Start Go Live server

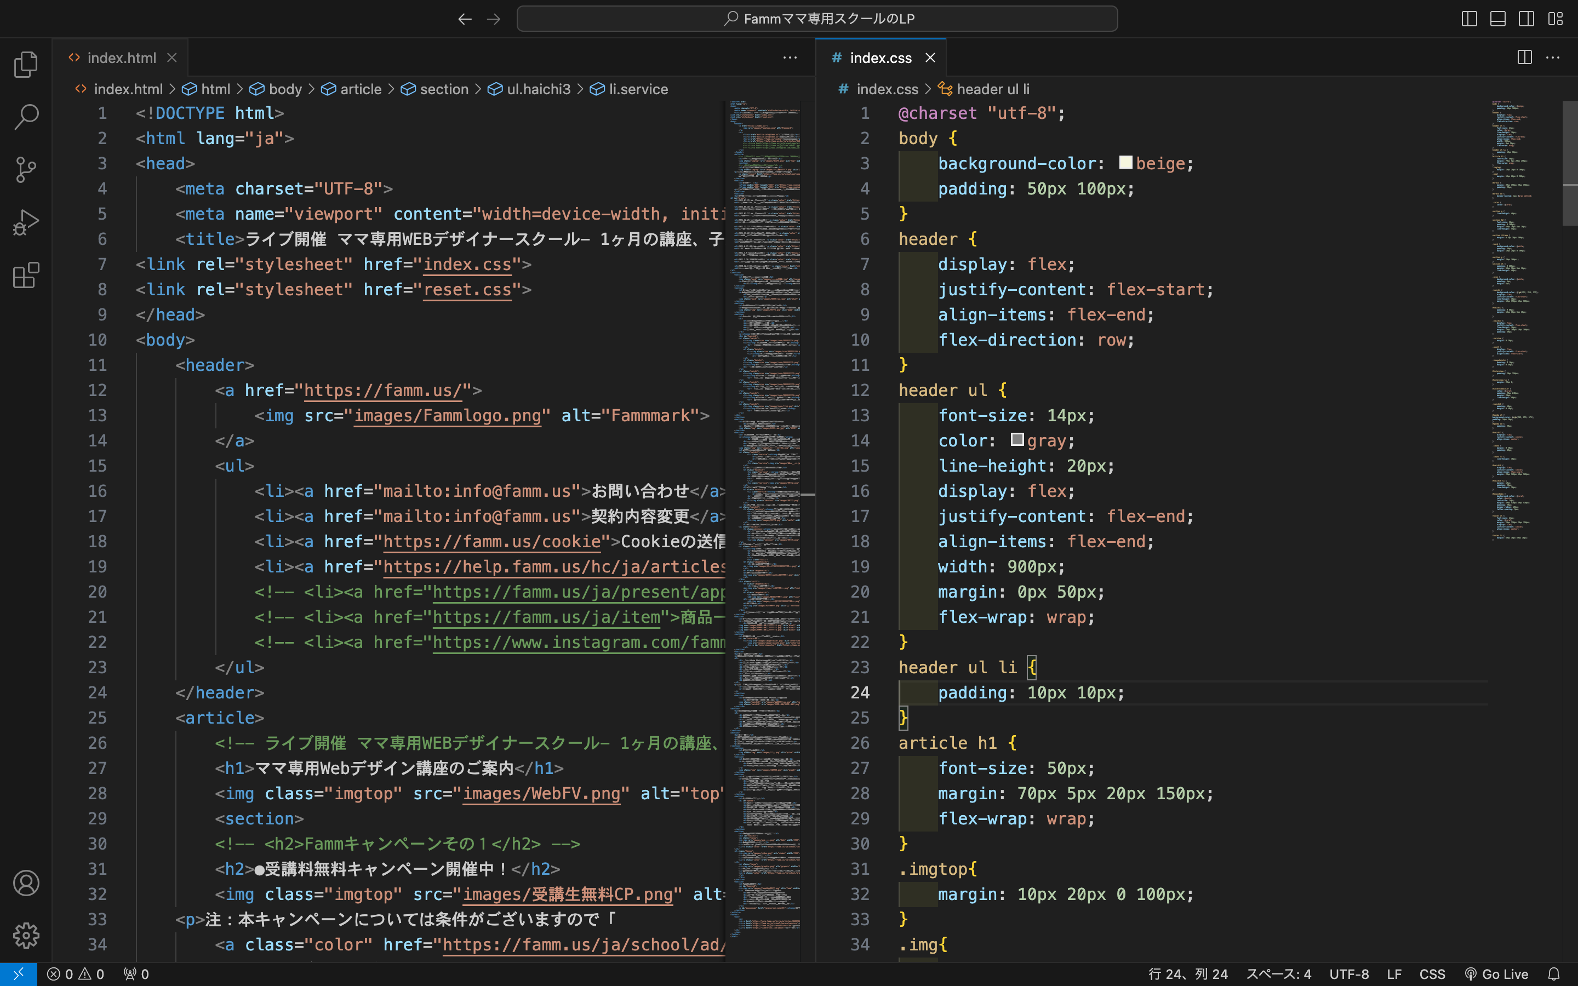click(1496, 973)
